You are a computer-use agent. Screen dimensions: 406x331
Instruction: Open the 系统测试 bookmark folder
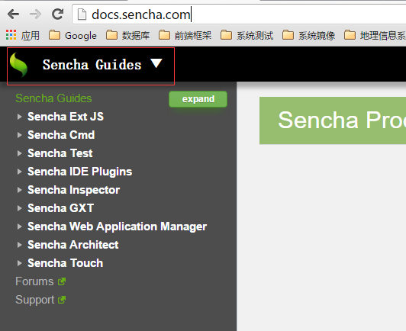click(x=247, y=35)
